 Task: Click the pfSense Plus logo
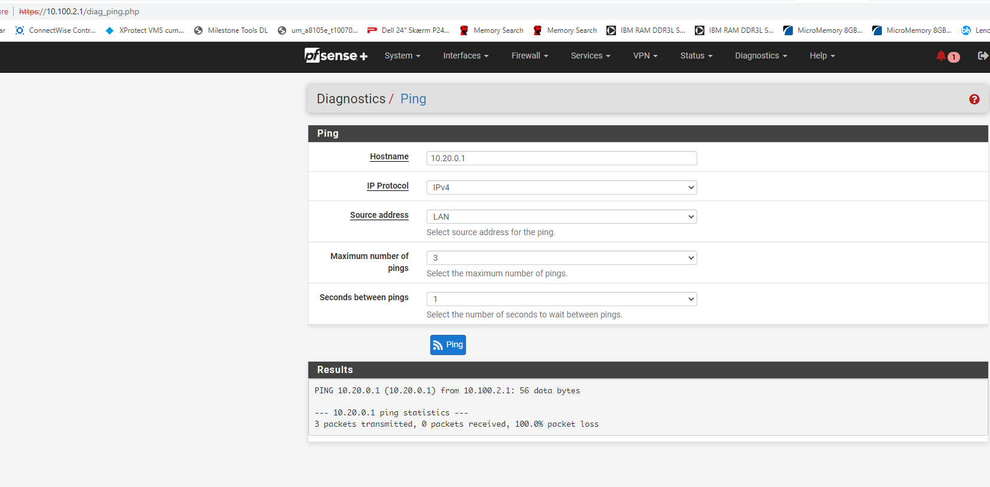336,56
